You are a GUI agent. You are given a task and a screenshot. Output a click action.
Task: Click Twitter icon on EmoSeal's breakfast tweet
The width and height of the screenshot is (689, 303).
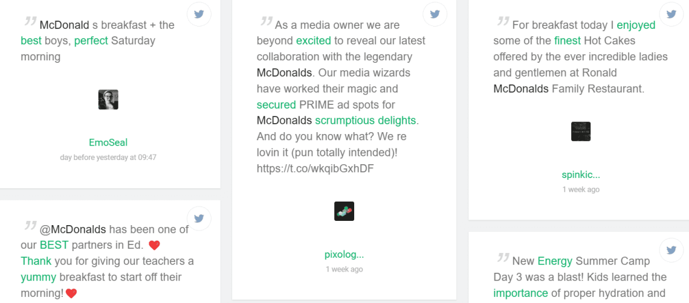click(x=199, y=14)
